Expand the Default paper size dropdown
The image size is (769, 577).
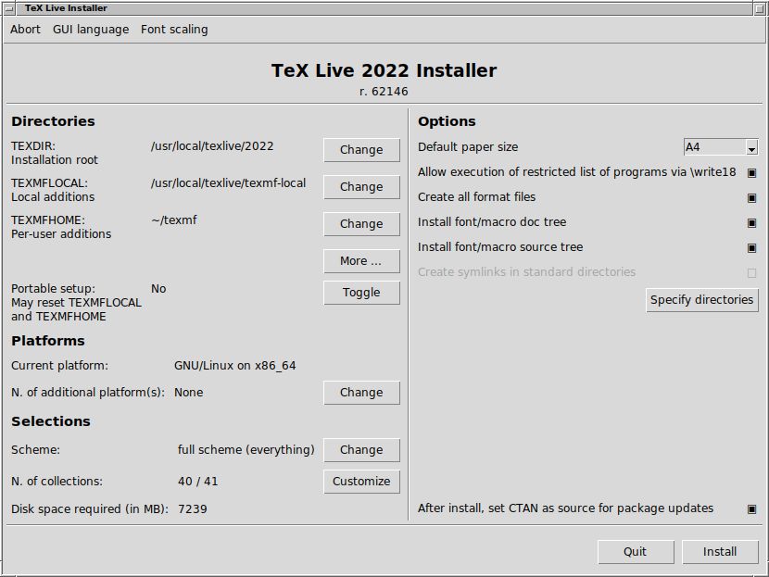[751, 147]
